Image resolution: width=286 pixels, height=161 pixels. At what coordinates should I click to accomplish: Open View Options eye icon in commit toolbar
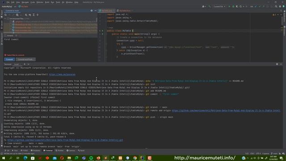pos(30,15)
